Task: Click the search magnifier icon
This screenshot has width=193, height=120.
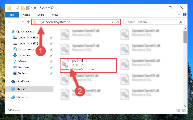Action: click(x=181, y=22)
